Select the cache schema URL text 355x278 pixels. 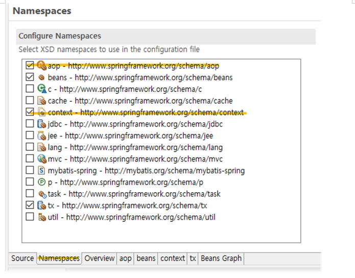[x=154, y=101]
